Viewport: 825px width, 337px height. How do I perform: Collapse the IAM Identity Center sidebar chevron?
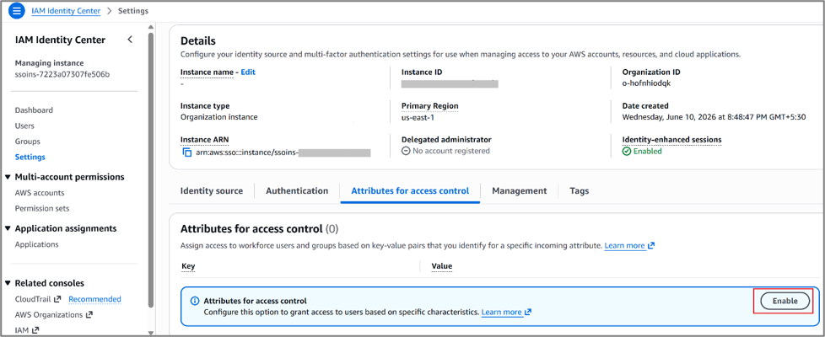click(x=130, y=40)
